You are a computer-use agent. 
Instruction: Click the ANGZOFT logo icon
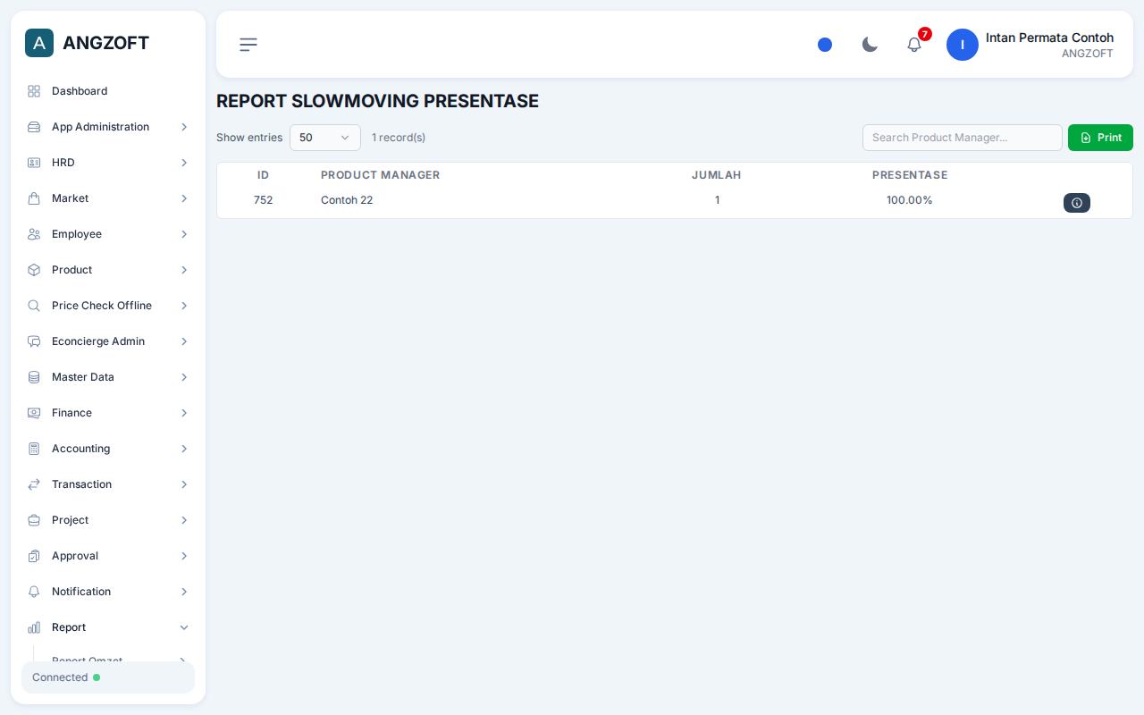pyautogui.click(x=39, y=43)
